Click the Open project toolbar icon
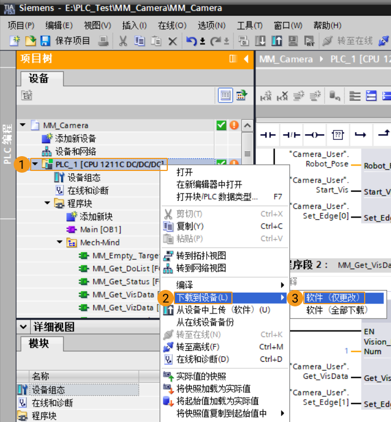 [30, 41]
